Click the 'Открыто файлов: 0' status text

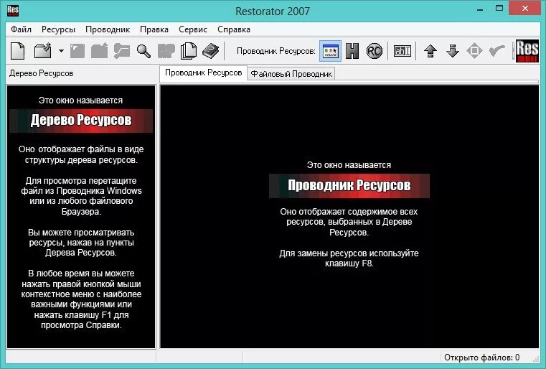pyautogui.click(x=481, y=357)
